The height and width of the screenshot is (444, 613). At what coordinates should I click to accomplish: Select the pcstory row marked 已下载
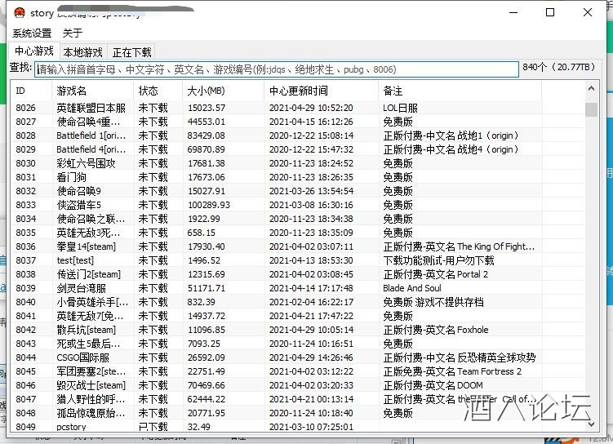pos(71,427)
